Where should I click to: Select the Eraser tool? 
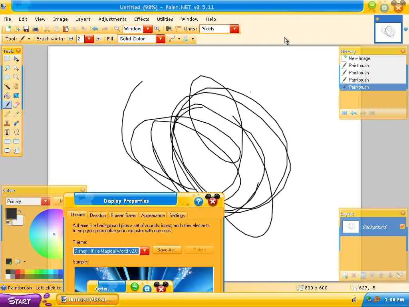(16, 105)
